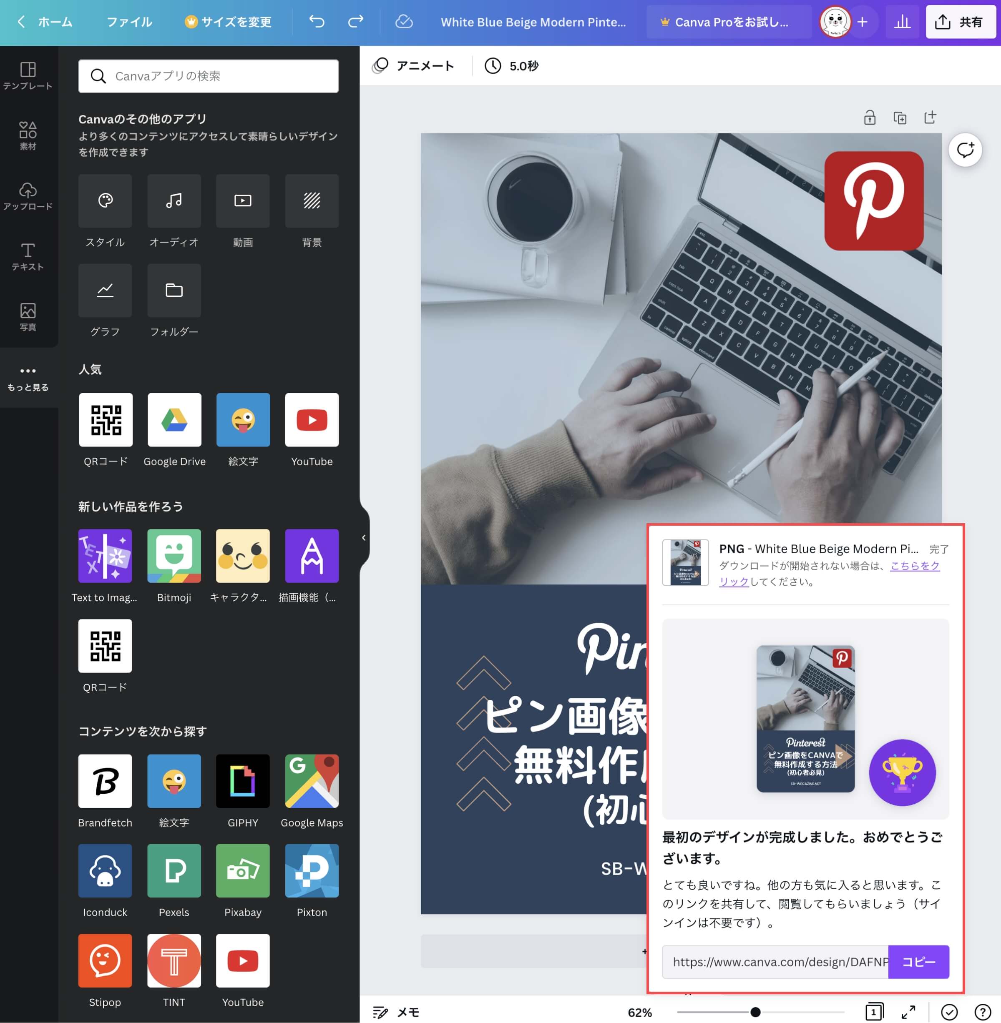1001x1023 pixels.
Task: Click the undo arrow
Action: pos(317,22)
